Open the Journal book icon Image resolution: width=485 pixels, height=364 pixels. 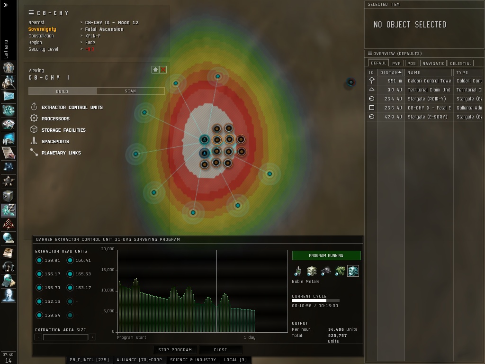9,252
